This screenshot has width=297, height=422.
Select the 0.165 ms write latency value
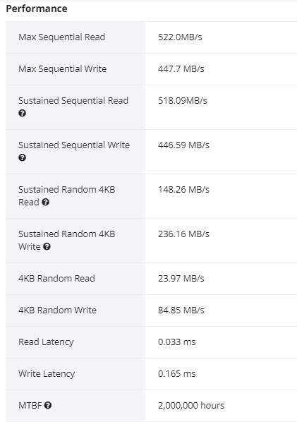(x=177, y=373)
